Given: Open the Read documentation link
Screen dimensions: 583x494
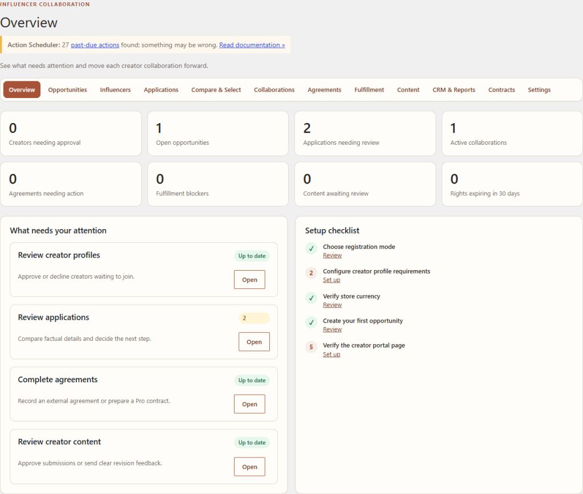Looking at the screenshot, I should 252,45.
